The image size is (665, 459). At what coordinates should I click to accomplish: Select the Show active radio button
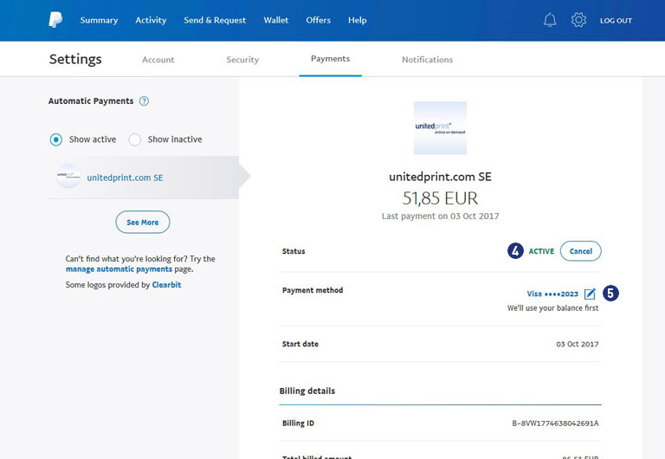[x=56, y=139]
